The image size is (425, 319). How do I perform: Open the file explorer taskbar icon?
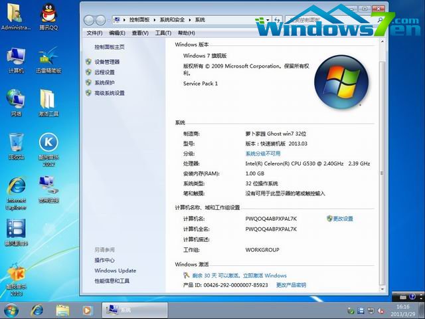(x=62, y=310)
